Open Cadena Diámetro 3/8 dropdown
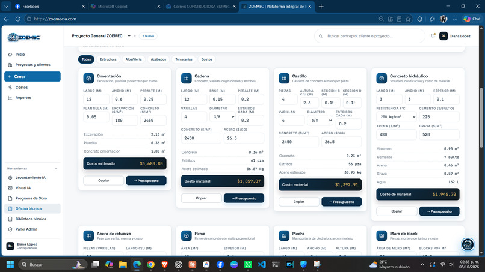 223,117
